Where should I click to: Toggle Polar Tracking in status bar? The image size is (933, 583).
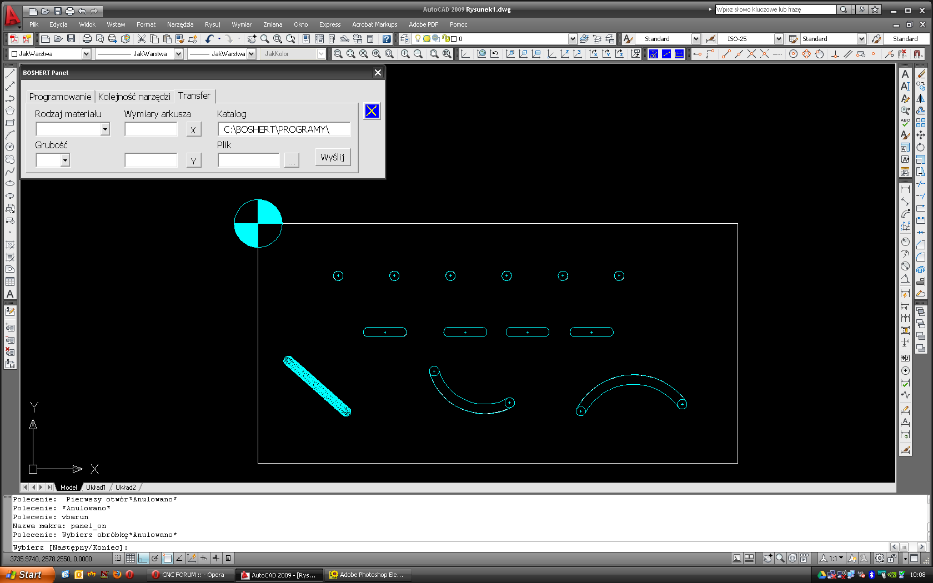tap(155, 558)
